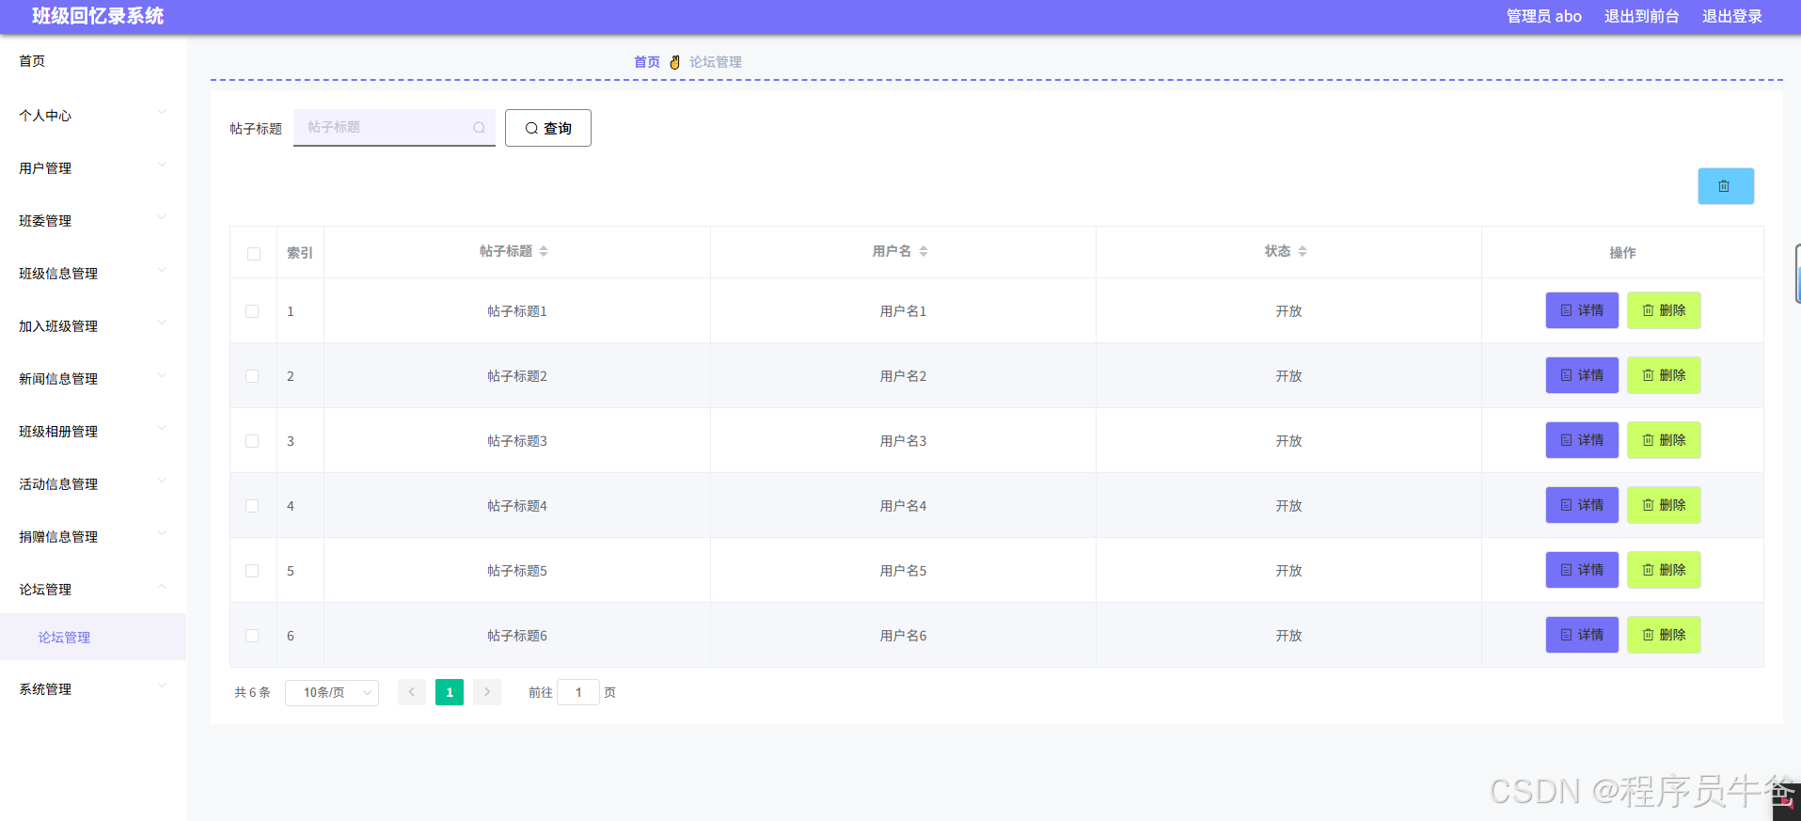Click the 用户名3 table cell

point(903,441)
